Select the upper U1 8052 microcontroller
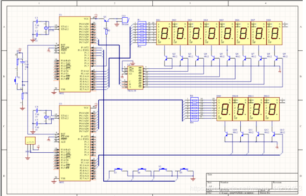The height and width of the screenshot is (196, 306). [74, 54]
